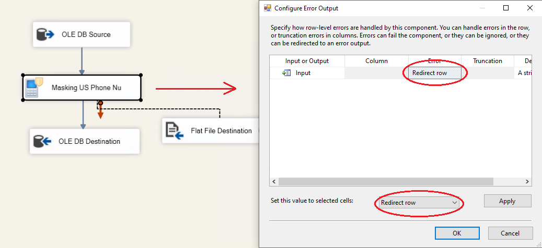Click the Column header in grid
The height and width of the screenshot is (248, 542).
[x=376, y=61]
